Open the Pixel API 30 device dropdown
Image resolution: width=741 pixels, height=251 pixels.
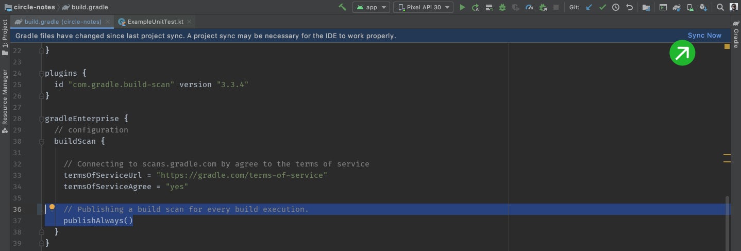423,7
